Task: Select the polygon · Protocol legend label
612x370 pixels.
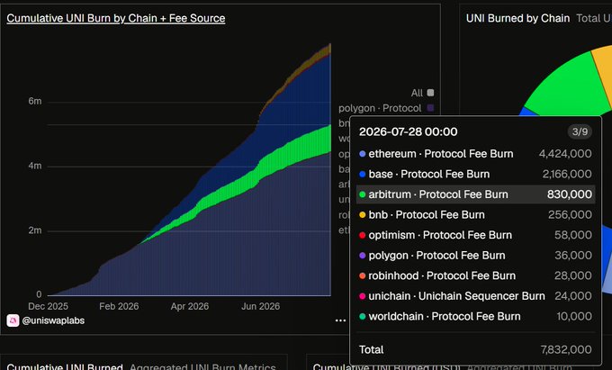Action: click(x=380, y=108)
